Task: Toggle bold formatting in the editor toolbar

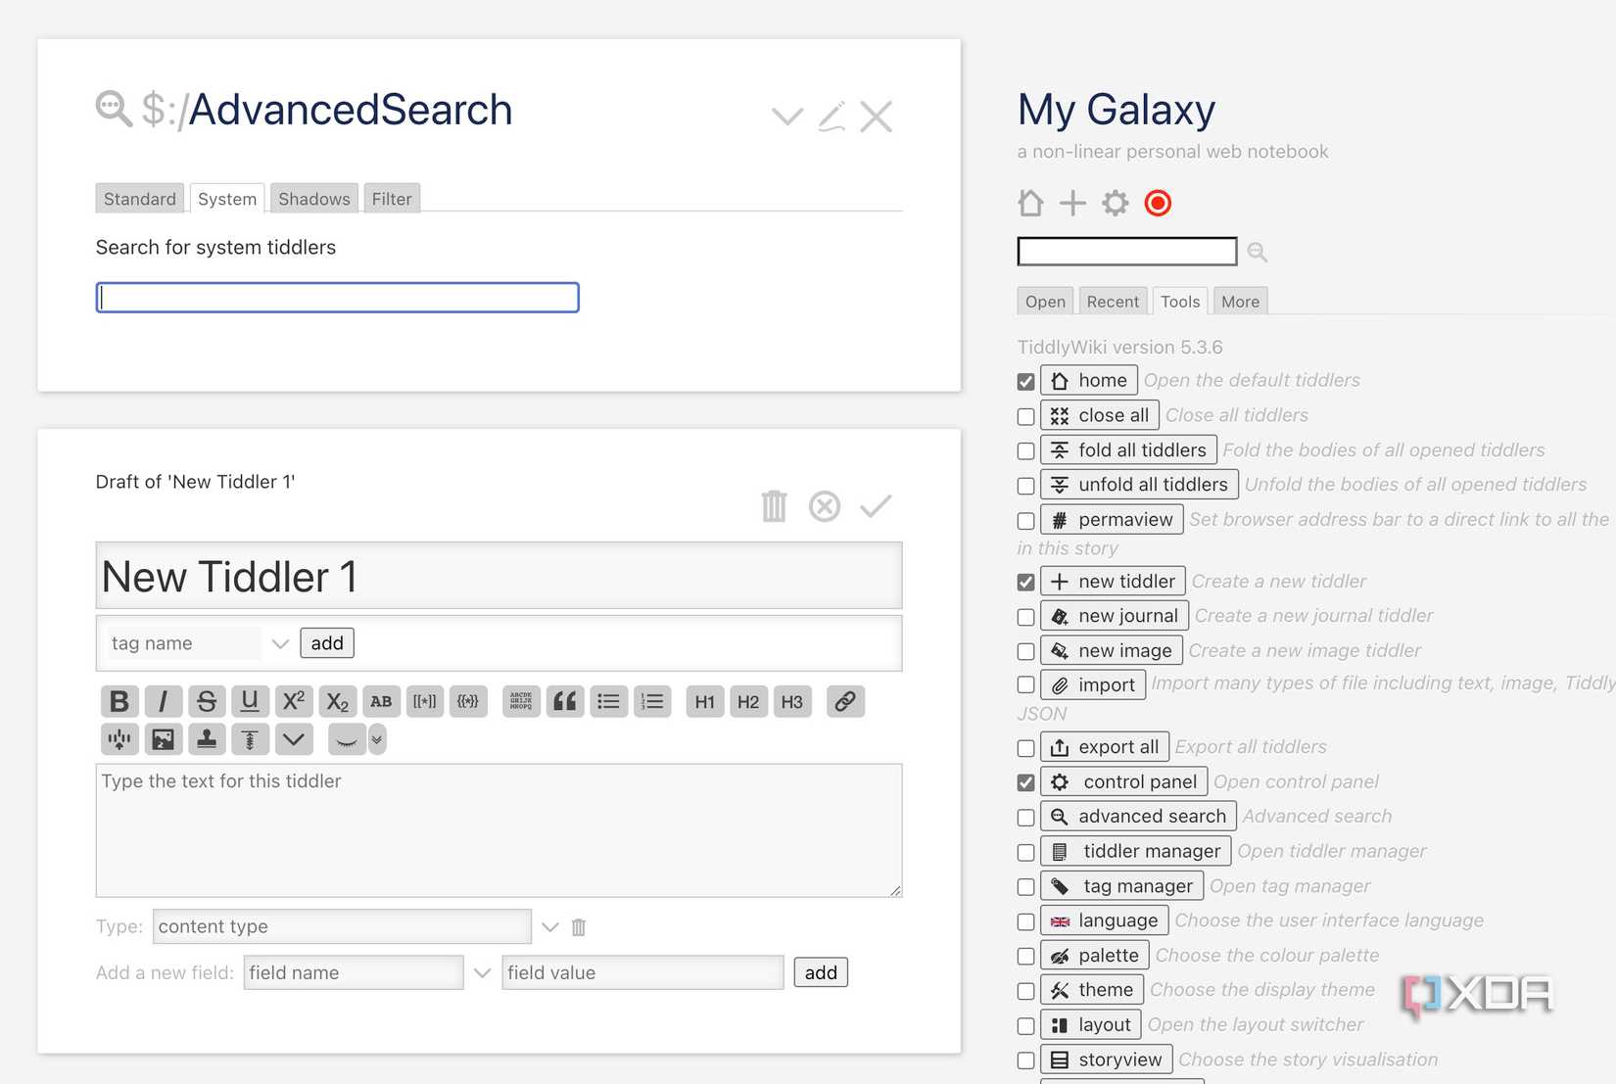Action: point(119,701)
